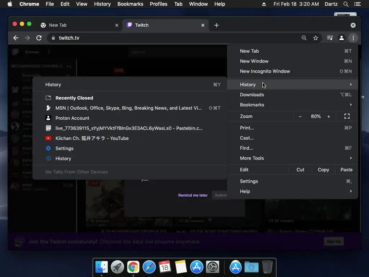This screenshot has width=369, height=277.
Task: Open Notes from the Dock
Action: [x=181, y=267]
